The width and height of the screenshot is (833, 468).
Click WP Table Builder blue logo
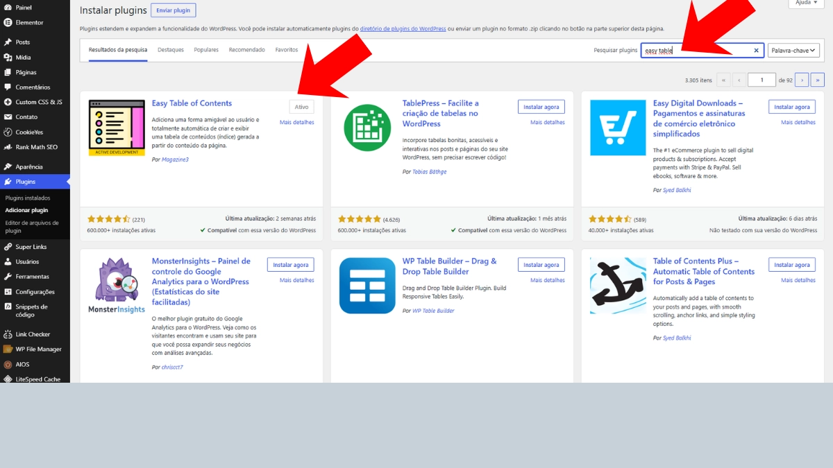coord(367,286)
